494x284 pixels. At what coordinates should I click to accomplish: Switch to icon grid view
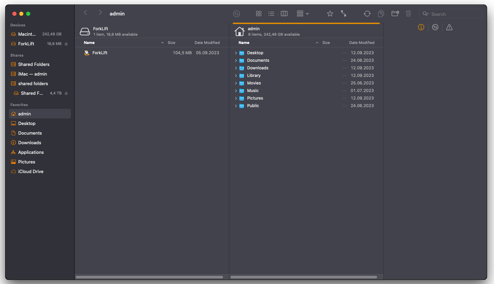click(x=259, y=14)
